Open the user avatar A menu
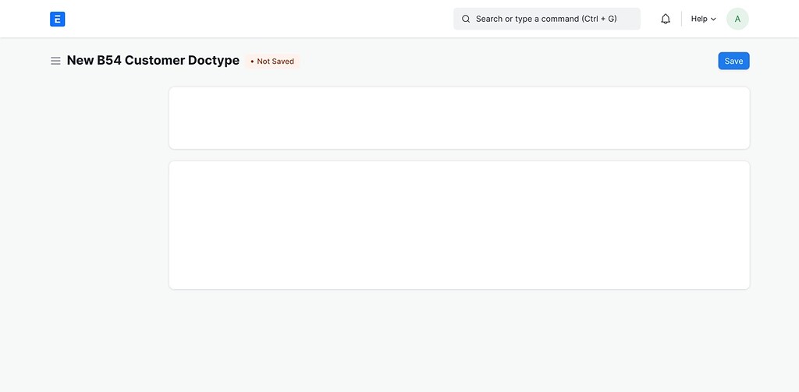 (x=737, y=19)
